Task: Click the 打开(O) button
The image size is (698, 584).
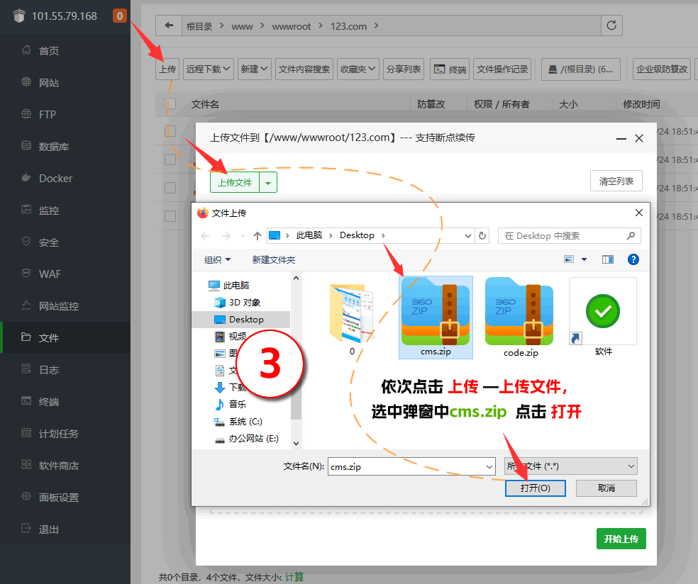Action: tap(535, 488)
